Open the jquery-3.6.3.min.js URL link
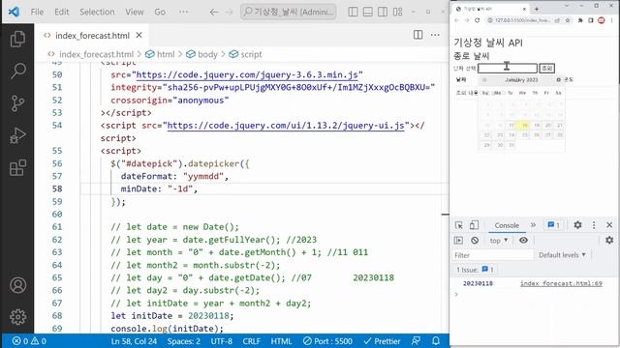The height and width of the screenshot is (348, 620). pyautogui.click(x=247, y=75)
